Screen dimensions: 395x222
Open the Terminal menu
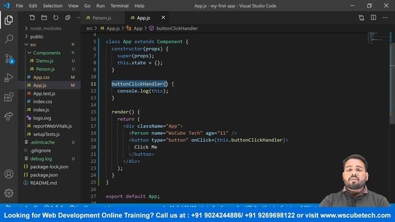(119, 6)
